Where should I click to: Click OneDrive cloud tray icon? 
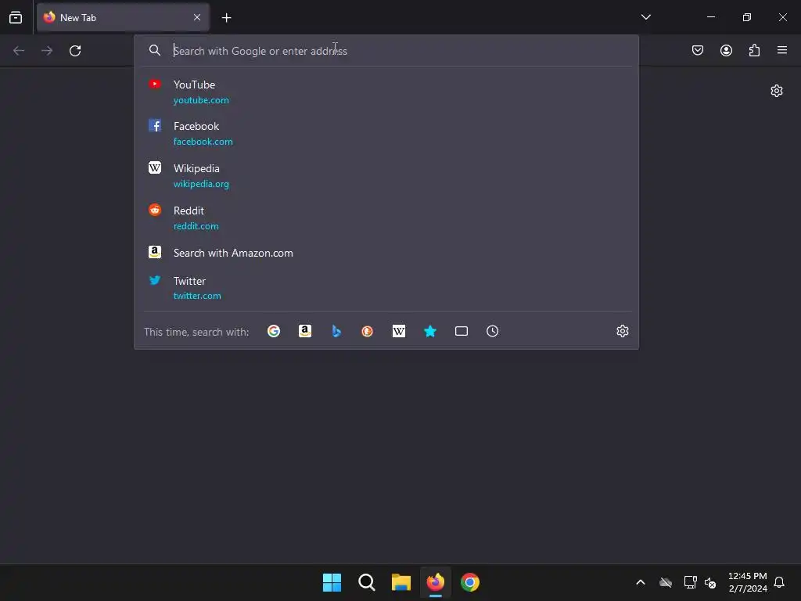(x=665, y=582)
